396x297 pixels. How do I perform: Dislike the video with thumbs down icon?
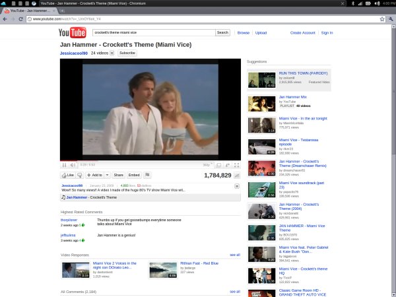pyautogui.click(x=80, y=175)
